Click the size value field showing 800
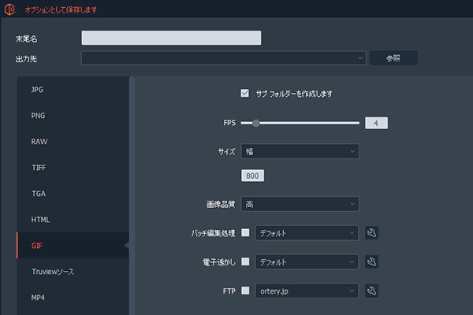 click(x=252, y=176)
